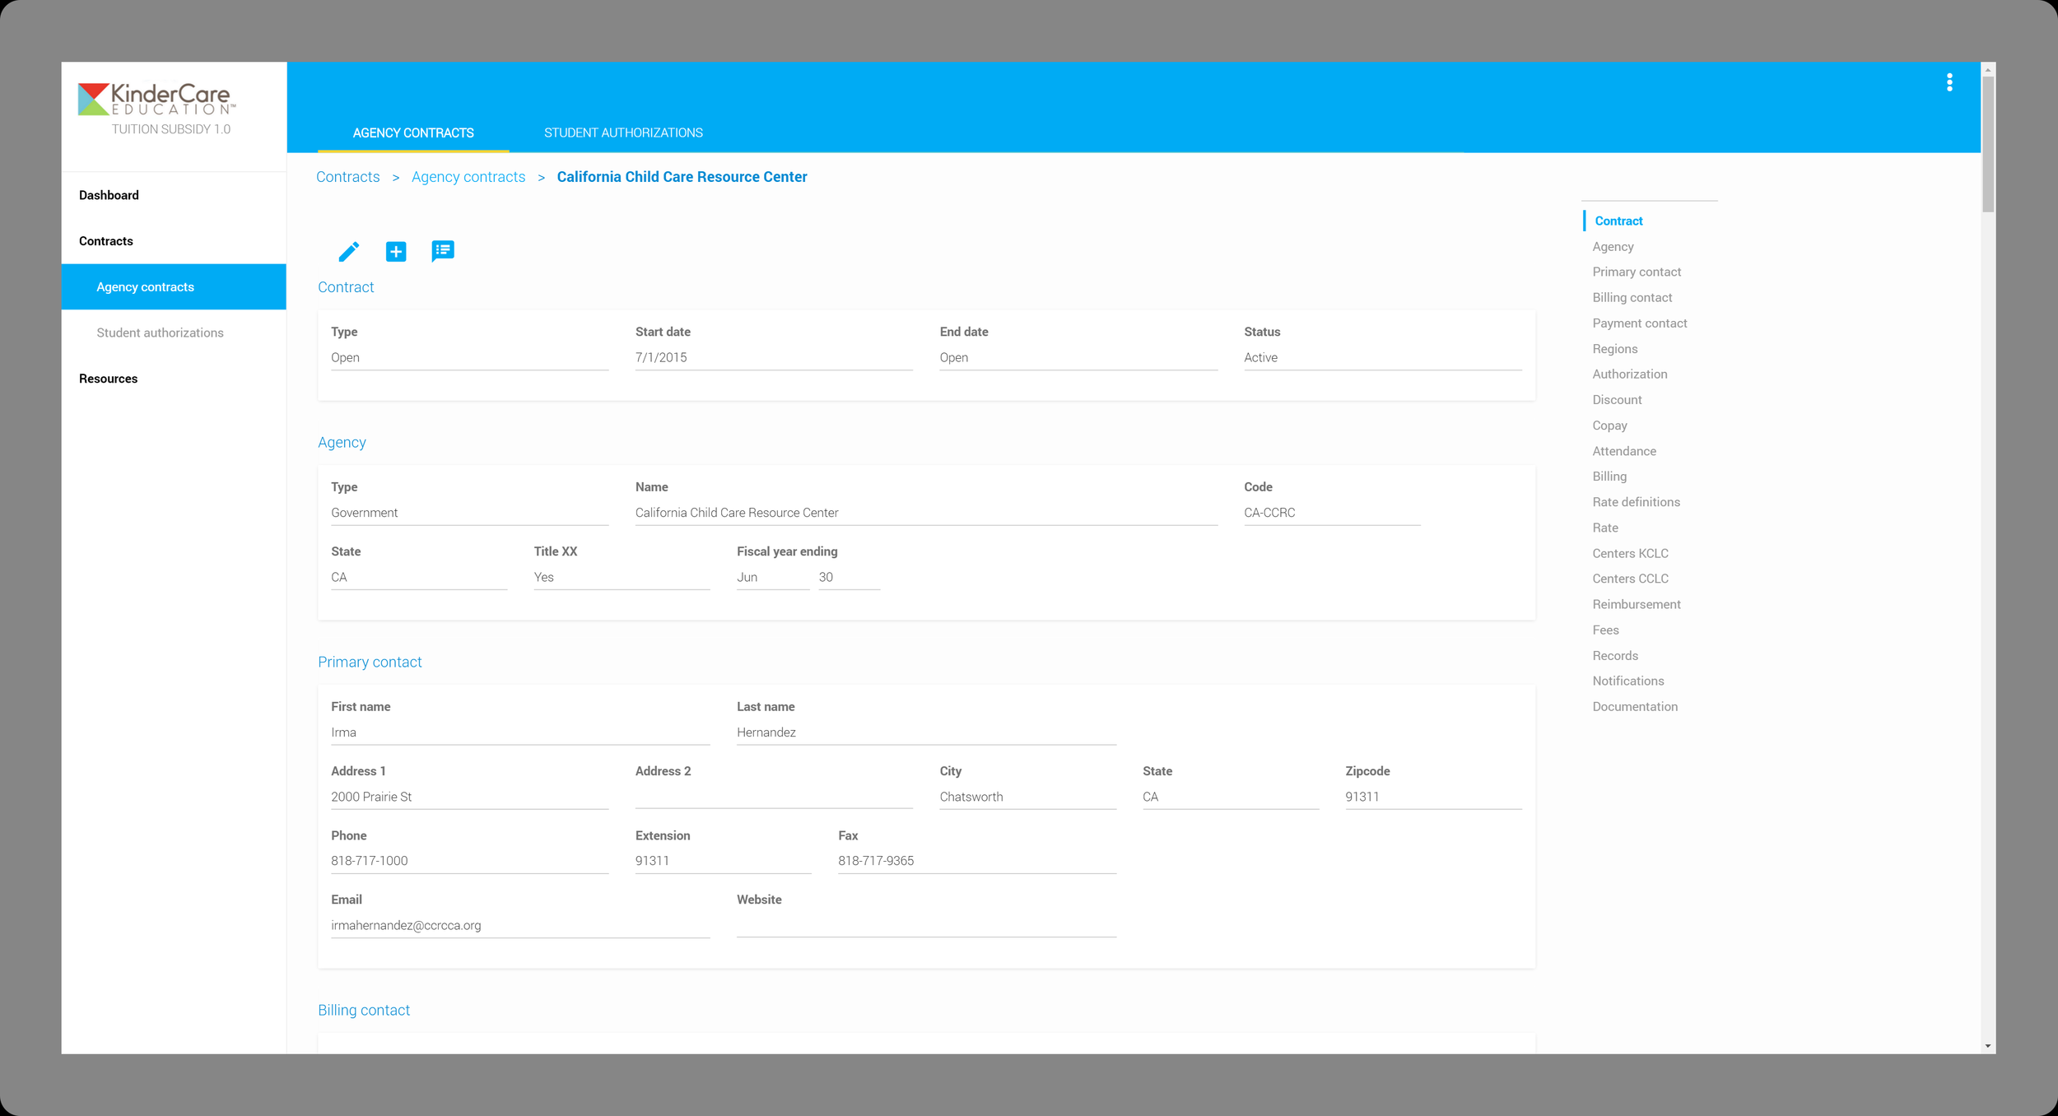This screenshot has height=1116, width=2058.
Task: Open Resources in the sidebar
Action: point(108,379)
